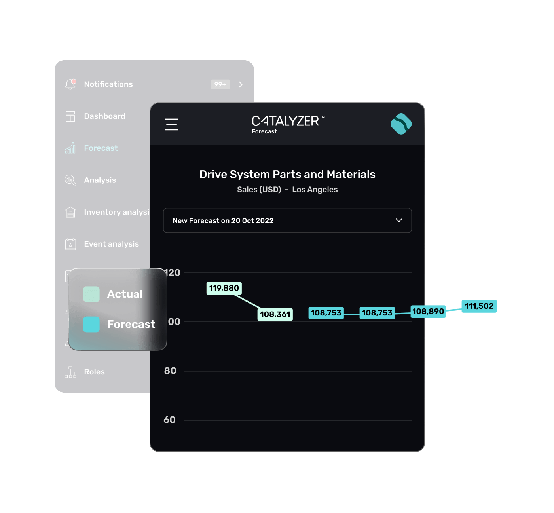Open the Dashboard layout icon

tap(70, 116)
